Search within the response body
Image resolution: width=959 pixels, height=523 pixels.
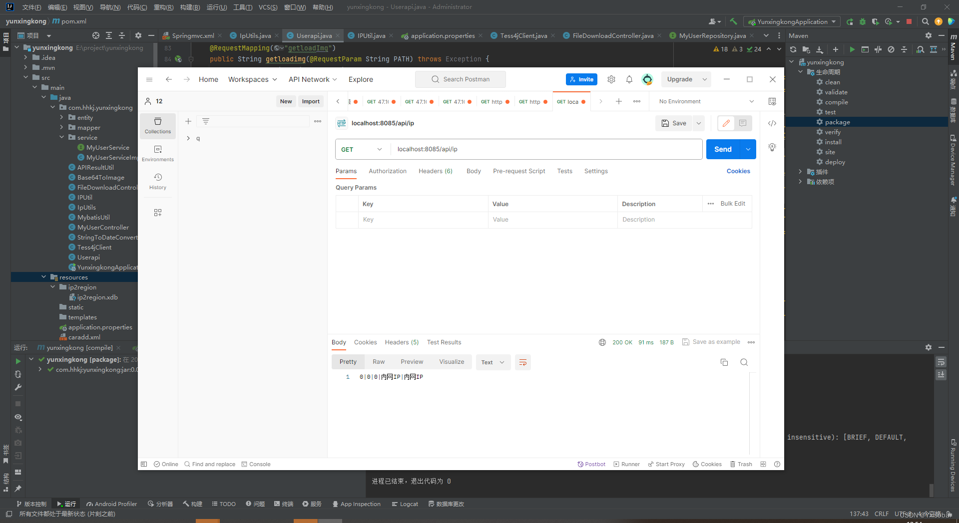point(744,362)
